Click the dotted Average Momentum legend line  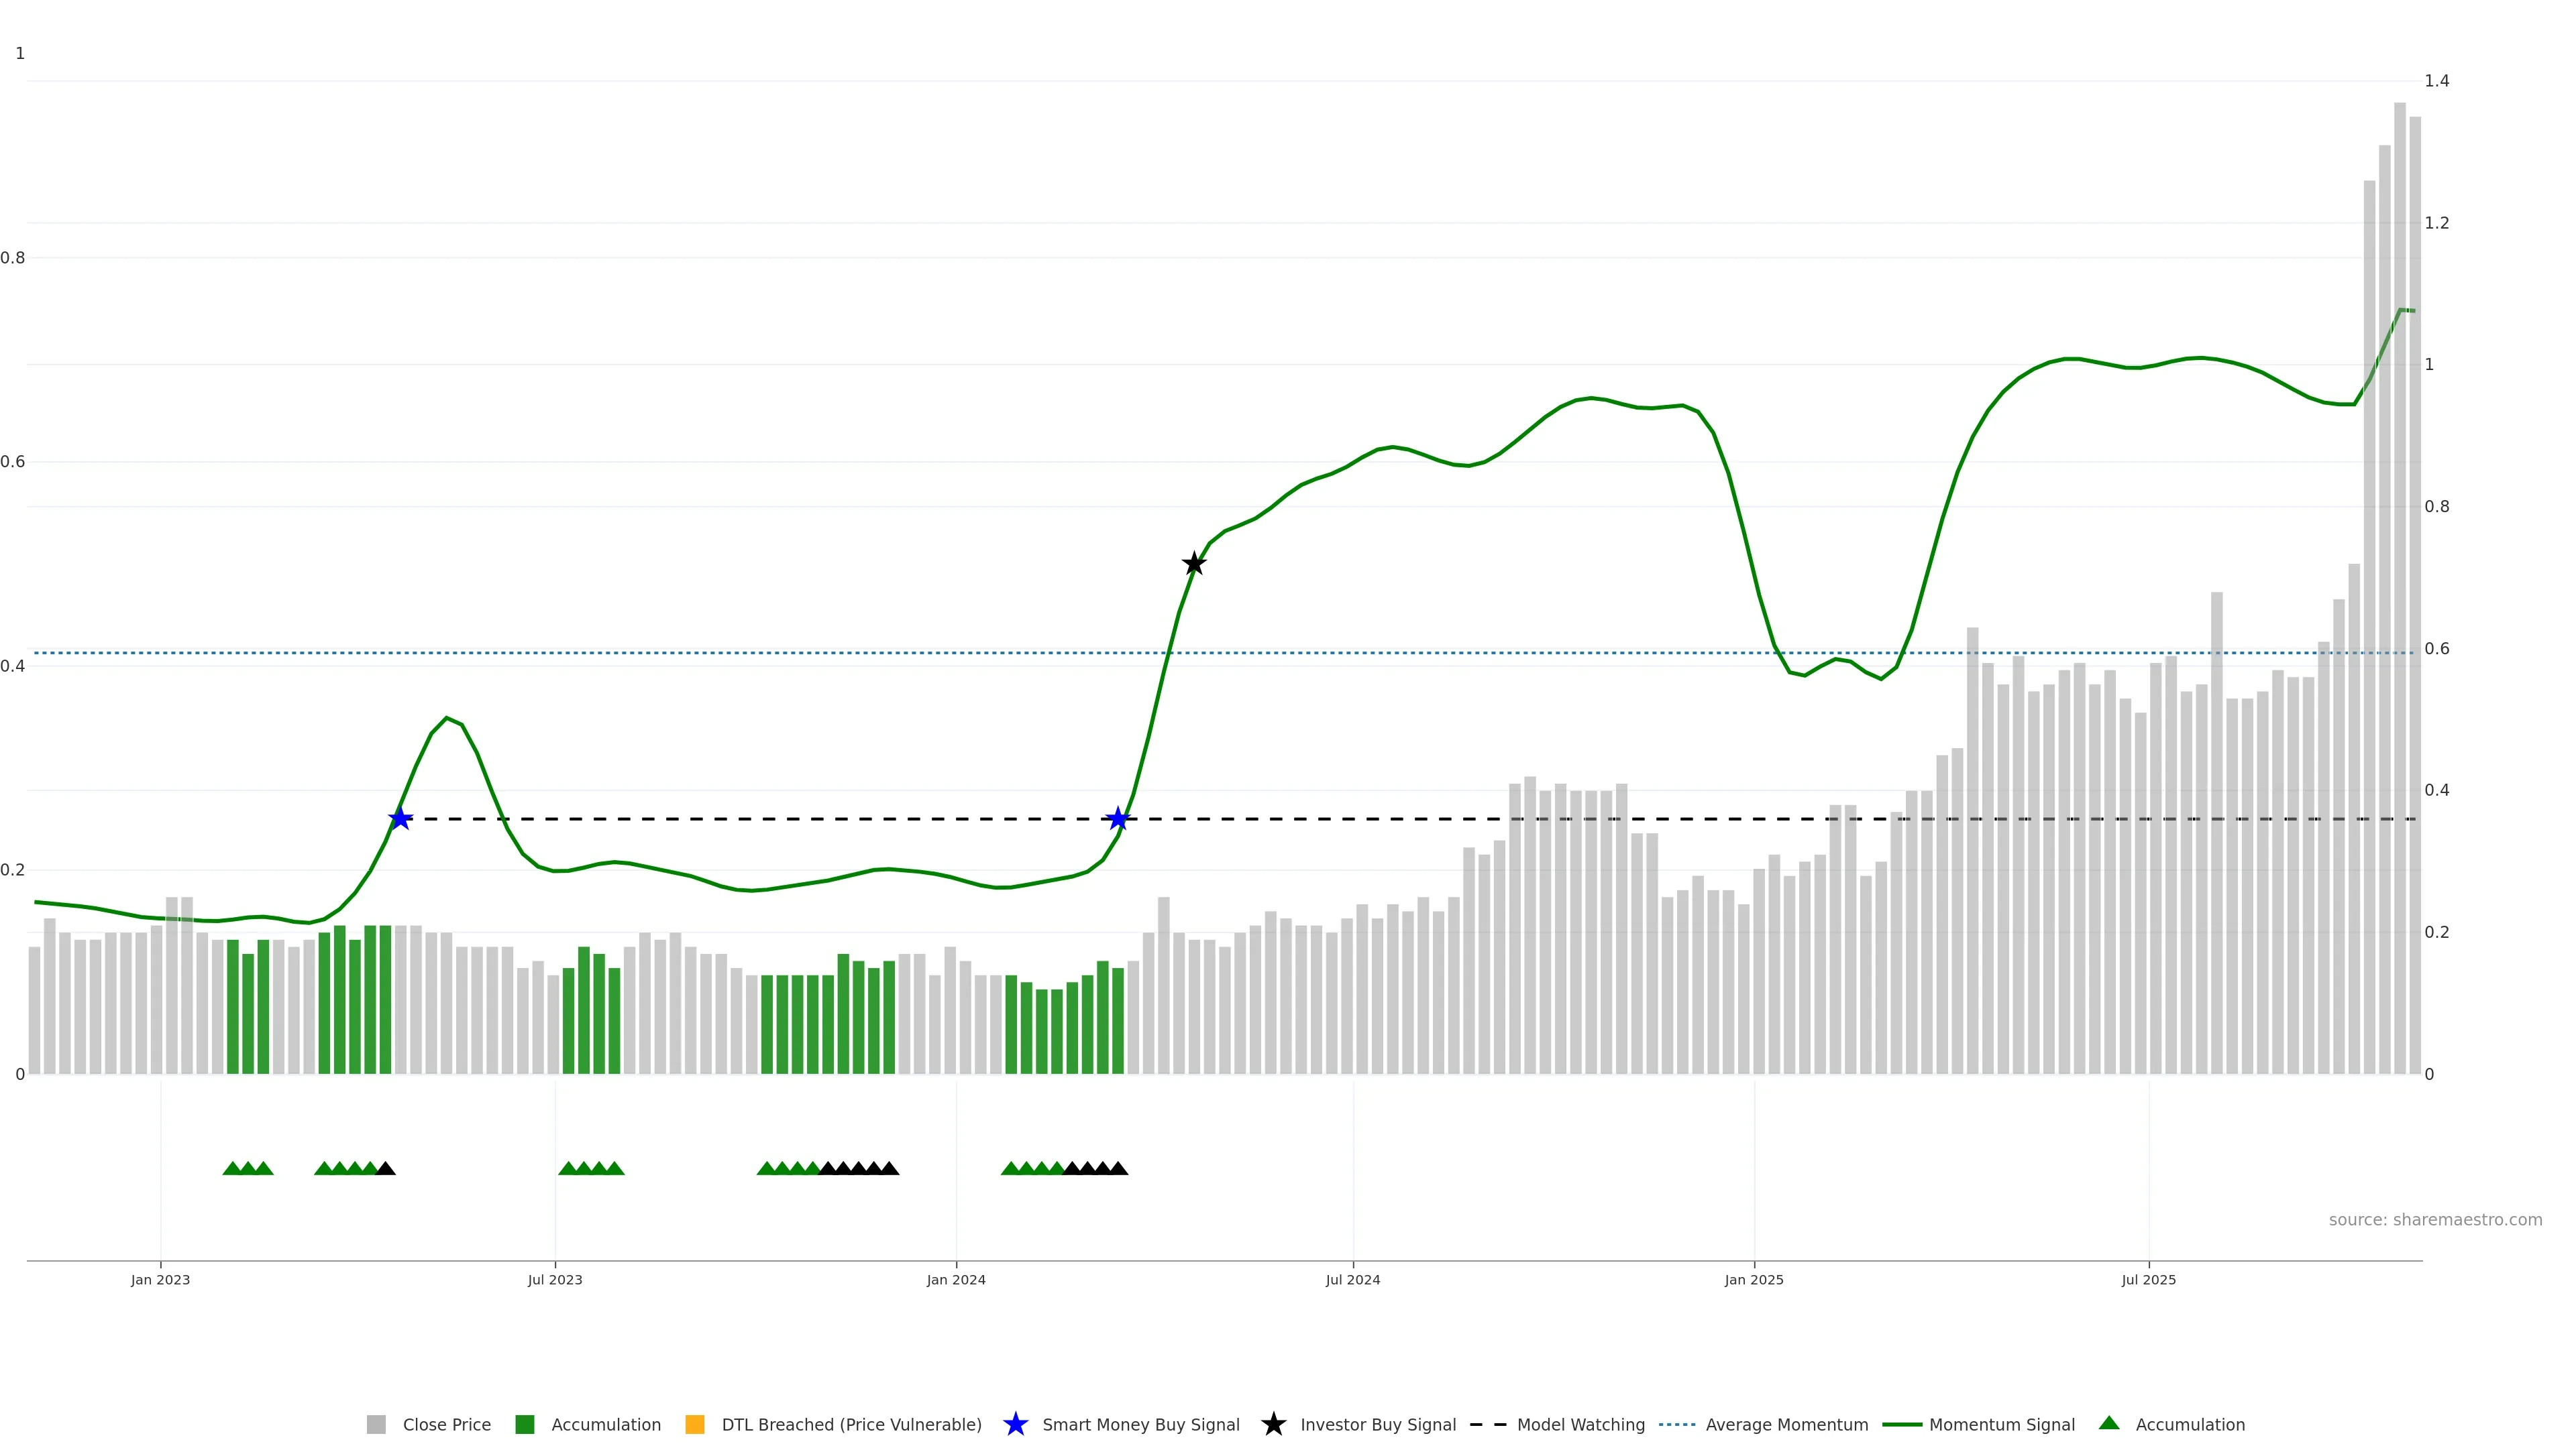1677,1424
